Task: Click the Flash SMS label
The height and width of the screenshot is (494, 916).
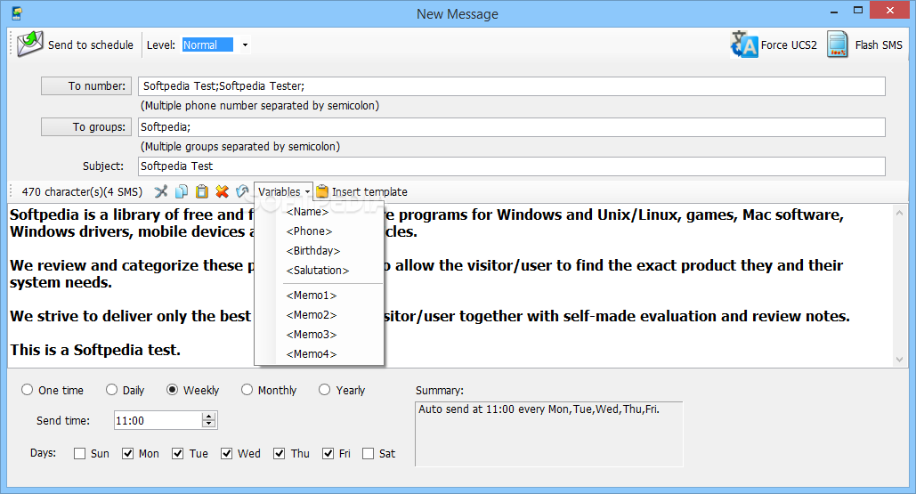Action: click(x=879, y=45)
